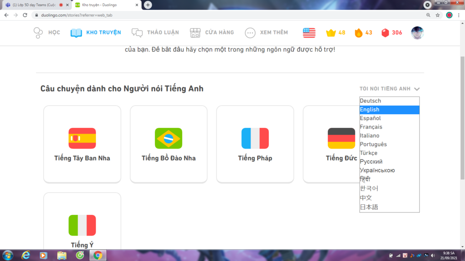Viewport: 465px width, 261px height.
Task: Select Italiano in the language list
Action: tap(389, 135)
